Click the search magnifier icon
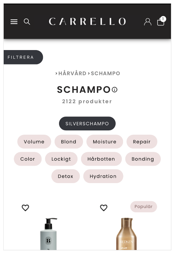 point(27,22)
